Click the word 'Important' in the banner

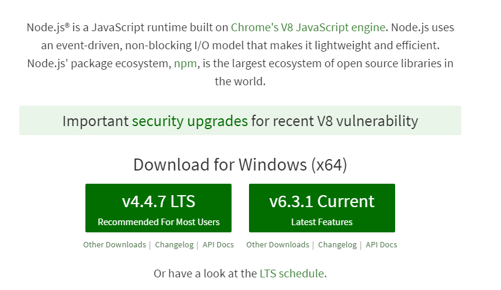96,121
